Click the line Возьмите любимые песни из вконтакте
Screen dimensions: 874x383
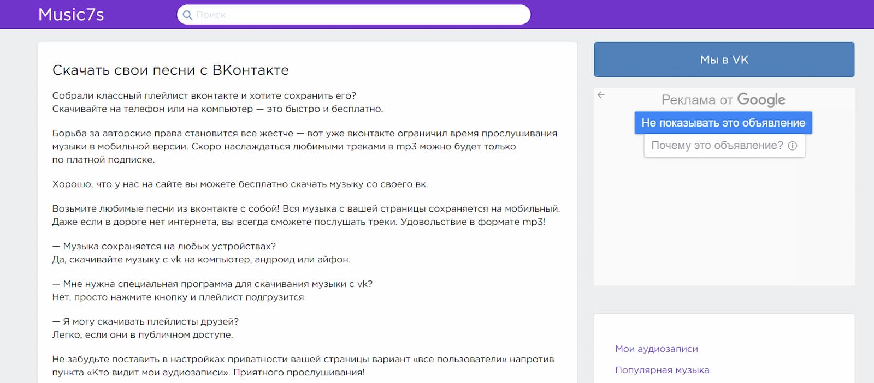[306, 208]
